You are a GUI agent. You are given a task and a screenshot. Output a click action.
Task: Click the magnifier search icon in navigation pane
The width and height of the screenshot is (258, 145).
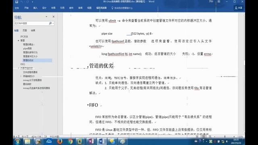(50, 23)
